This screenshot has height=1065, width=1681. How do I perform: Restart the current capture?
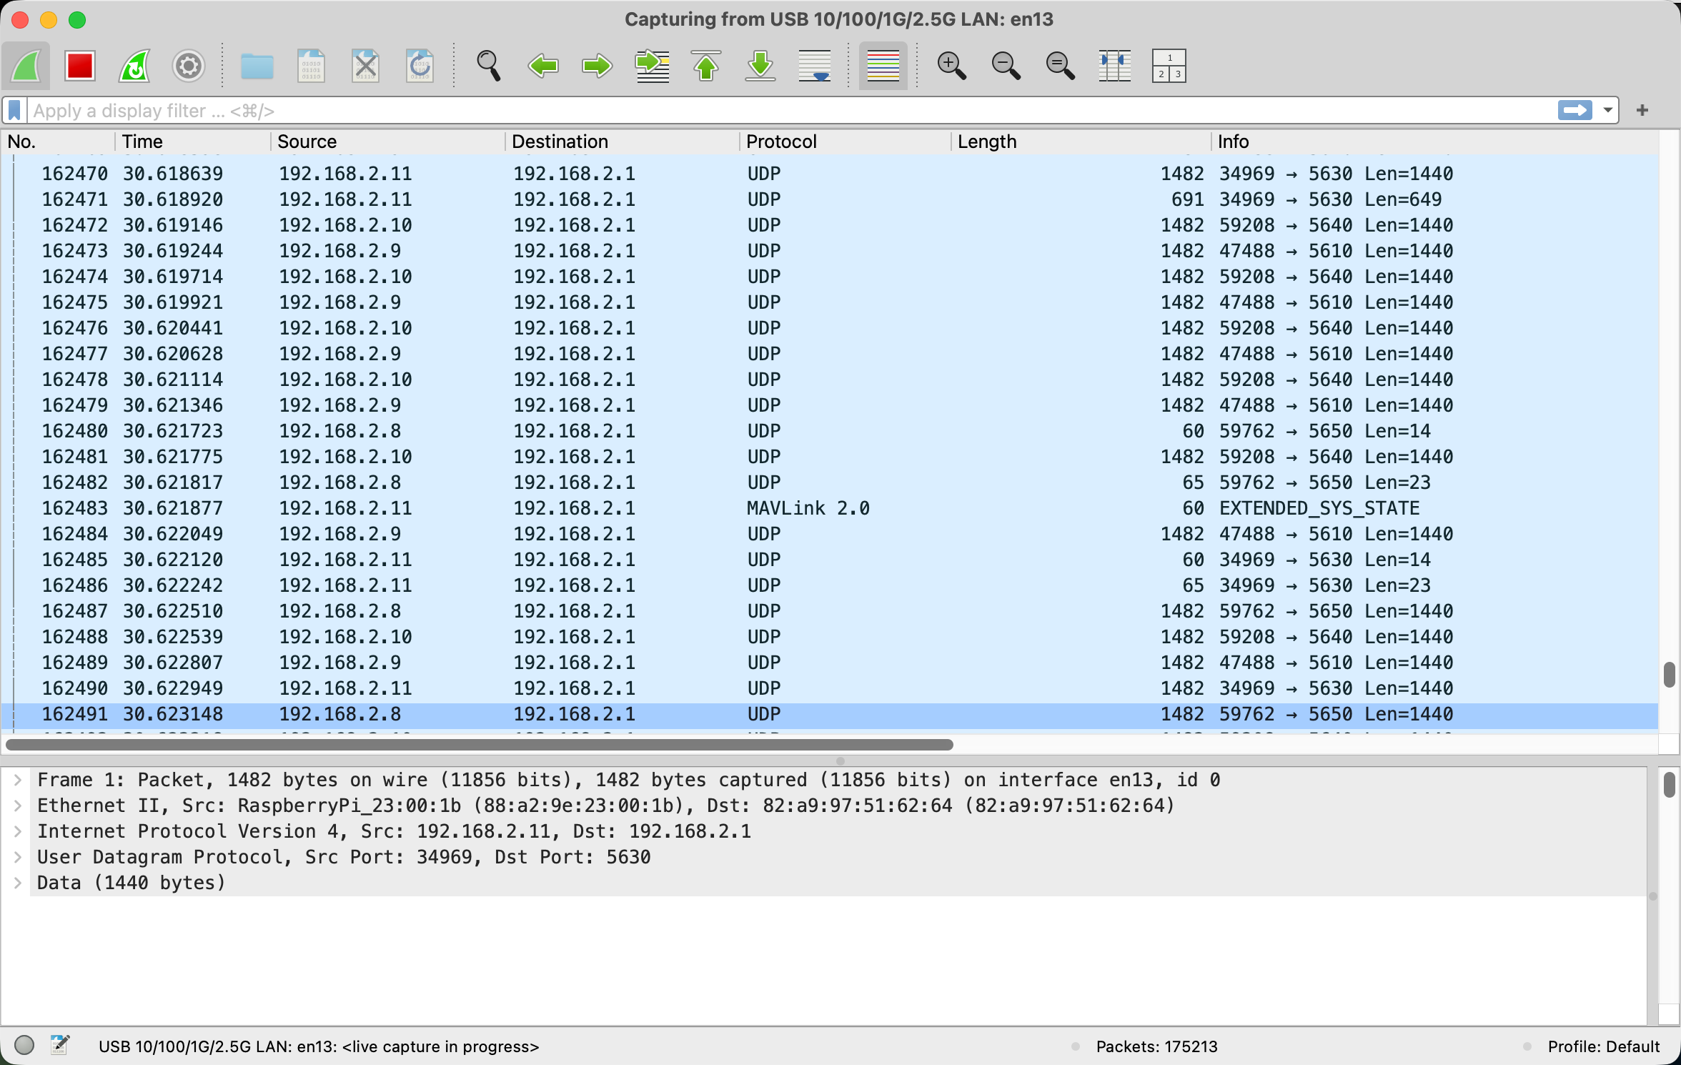pos(134,66)
